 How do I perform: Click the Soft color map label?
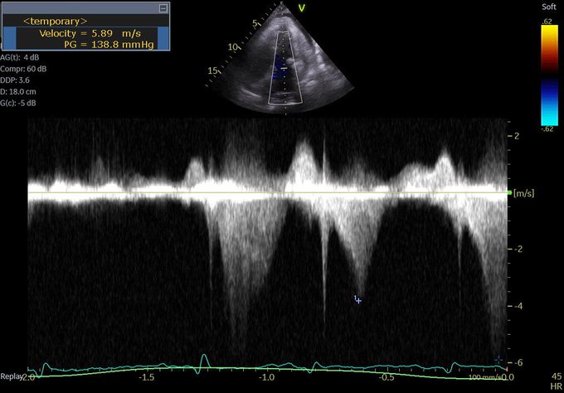[x=548, y=7]
